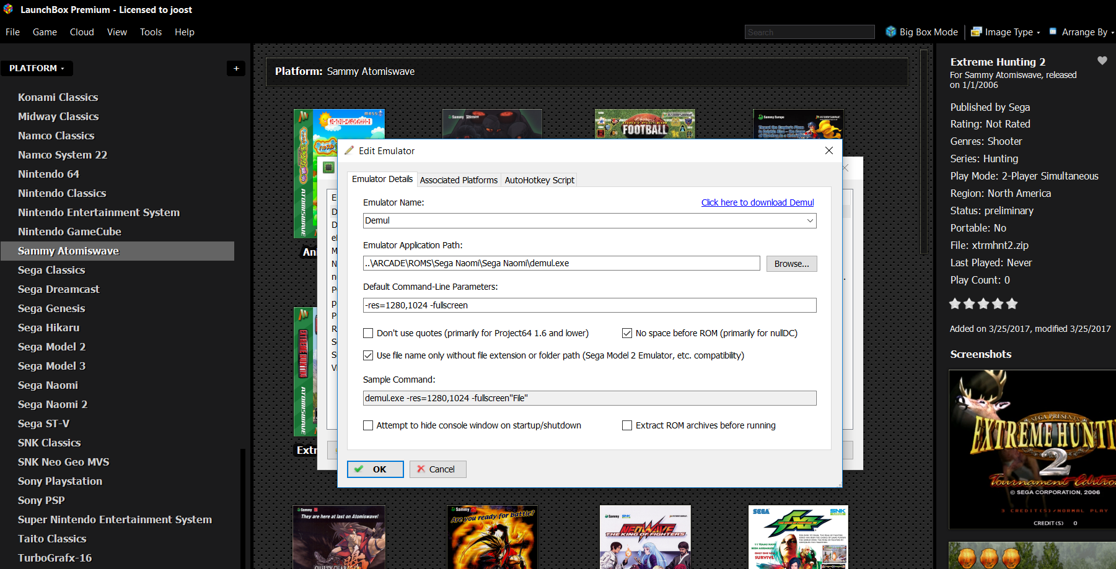
Task: Click the game grid vertical scrollbar
Action: pyautogui.click(x=924, y=152)
